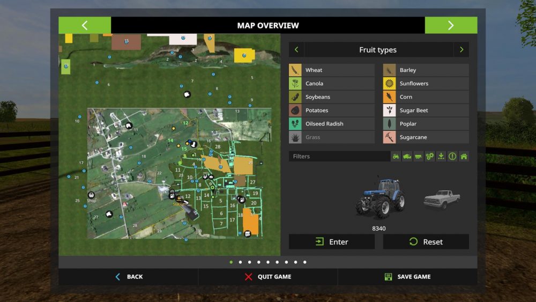Toggle the Sunflowers fruit type overlay
Viewport: 536px width, 302px height.
point(426,84)
